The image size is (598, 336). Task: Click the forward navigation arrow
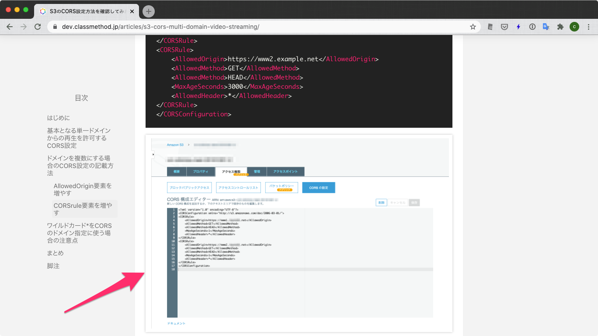[x=24, y=27]
